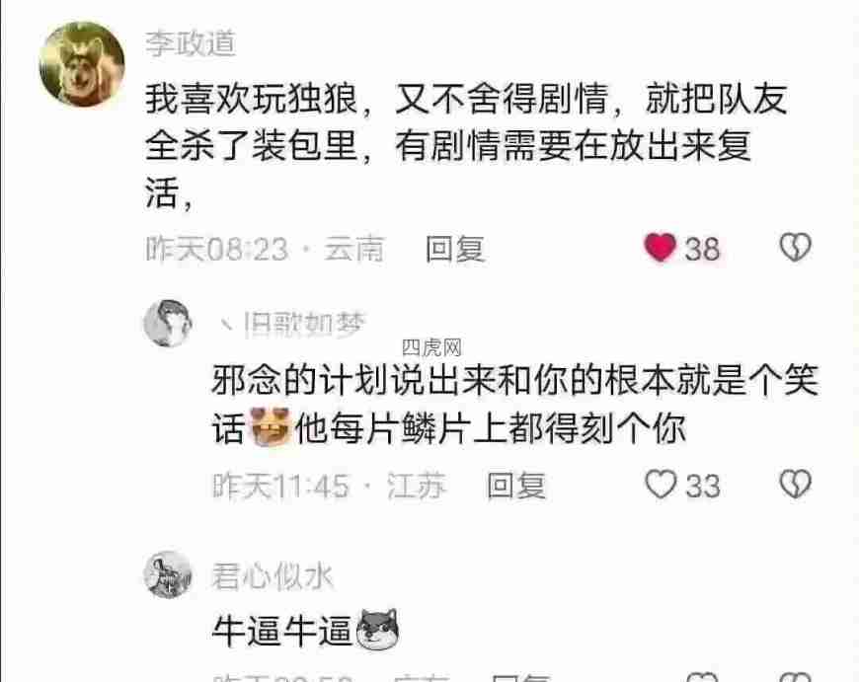Tap the heart-eyes emoji in reply
This screenshot has height=682, width=859.
click(271, 426)
